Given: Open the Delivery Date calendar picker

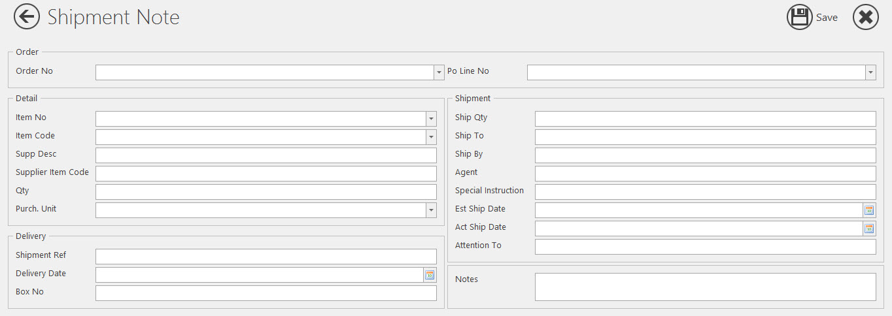Looking at the screenshot, I should click(430, 275).
